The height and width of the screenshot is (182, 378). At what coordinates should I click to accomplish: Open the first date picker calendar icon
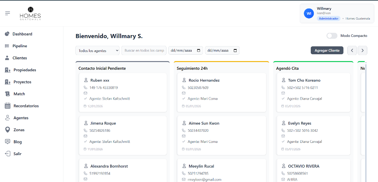[x=199, y=51]
